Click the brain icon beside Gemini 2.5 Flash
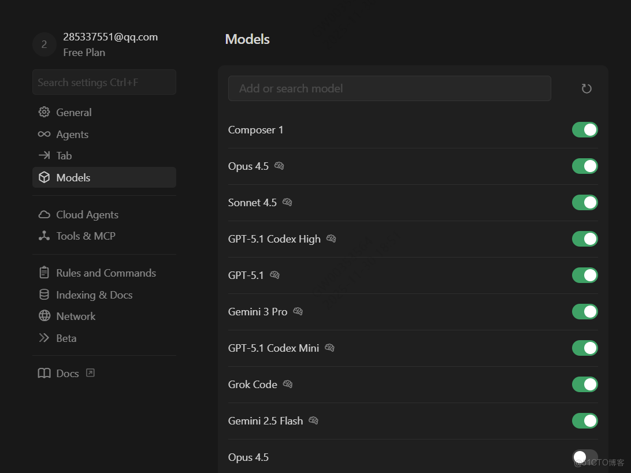This screenshot has height=473, width=631. [313, 420]
